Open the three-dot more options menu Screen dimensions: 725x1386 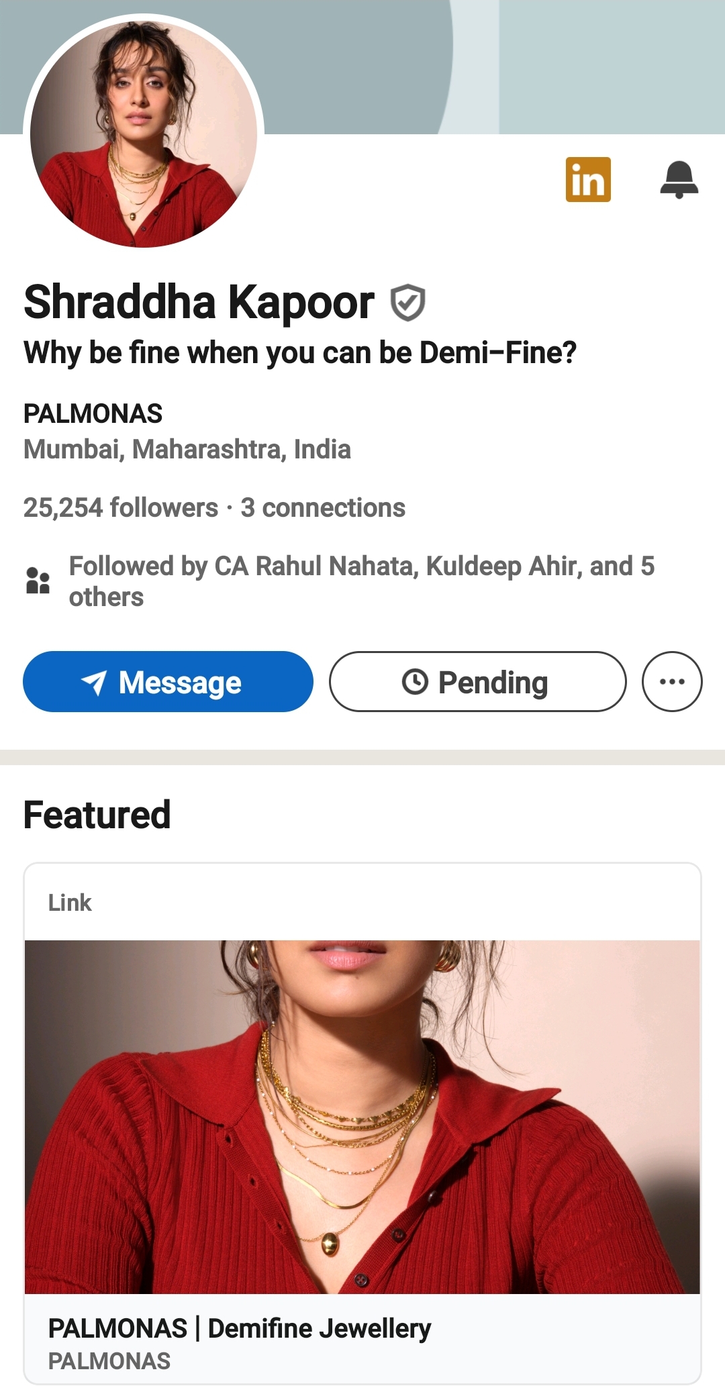point(672,681)
